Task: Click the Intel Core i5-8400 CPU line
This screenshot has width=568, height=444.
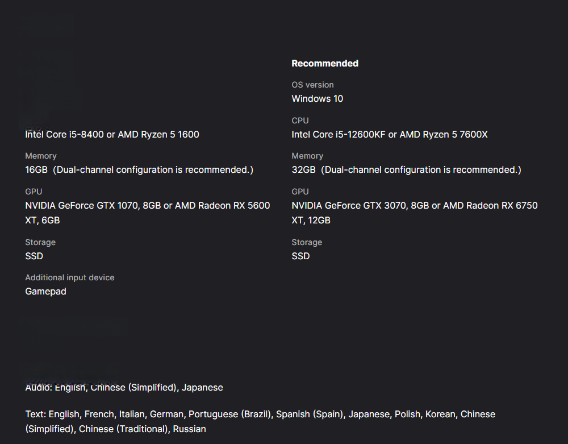Action: tap(112, 135)
